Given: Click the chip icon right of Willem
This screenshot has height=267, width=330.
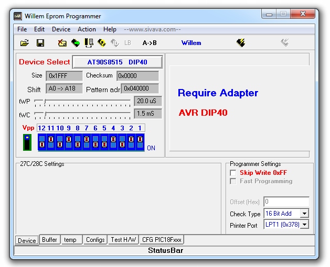Looking at the screenshot, I should (240, 43).
